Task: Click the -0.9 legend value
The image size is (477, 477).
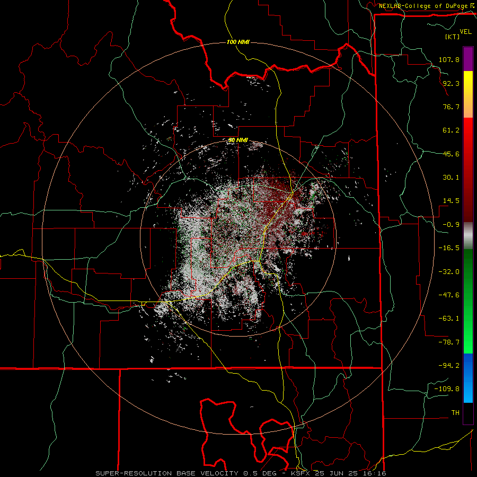Action: (x=451, y=225)
